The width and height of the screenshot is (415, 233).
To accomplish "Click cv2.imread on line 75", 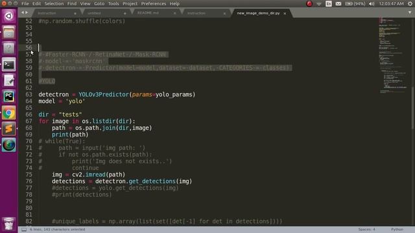I will point(89,175).
